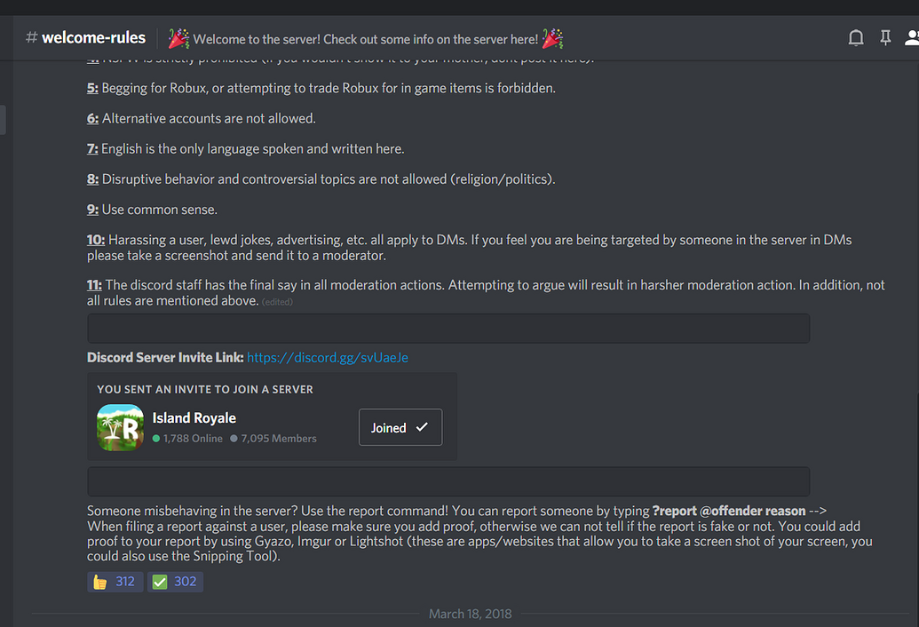The height and width of the screenshot is (627, 919).
Task: Open channel notification settings via the bell icon
Action: (855, 37)
